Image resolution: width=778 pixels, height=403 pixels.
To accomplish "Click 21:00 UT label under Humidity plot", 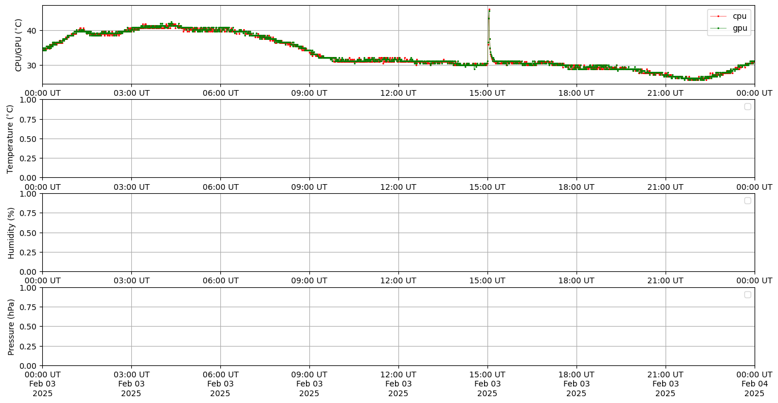I will [666, 280].
